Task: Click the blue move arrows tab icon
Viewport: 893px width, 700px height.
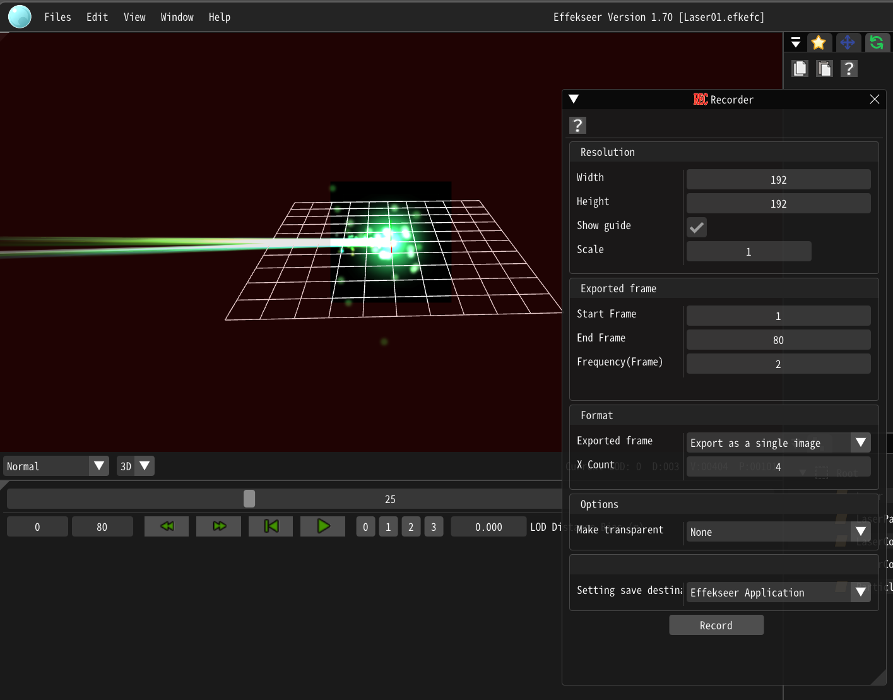Action: (x=848, y=42)
